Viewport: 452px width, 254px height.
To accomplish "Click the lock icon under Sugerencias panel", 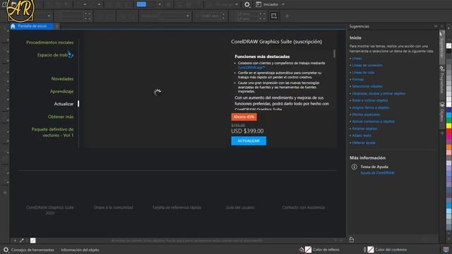I will tap(352, 240).
